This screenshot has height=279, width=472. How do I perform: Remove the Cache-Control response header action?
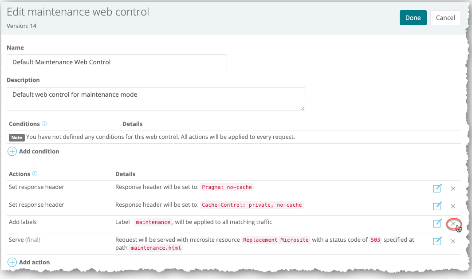(x=453, y=206)
